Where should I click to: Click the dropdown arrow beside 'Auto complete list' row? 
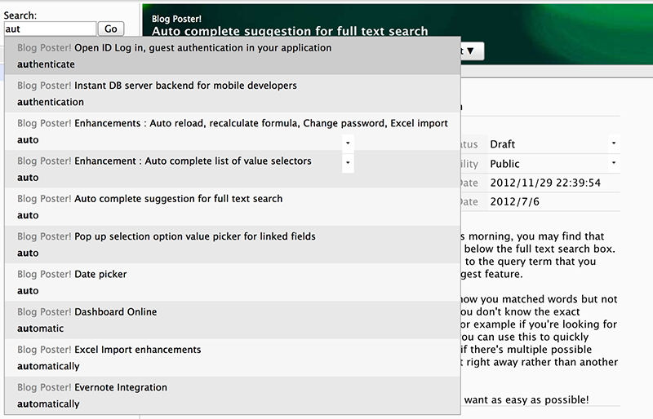348,163
